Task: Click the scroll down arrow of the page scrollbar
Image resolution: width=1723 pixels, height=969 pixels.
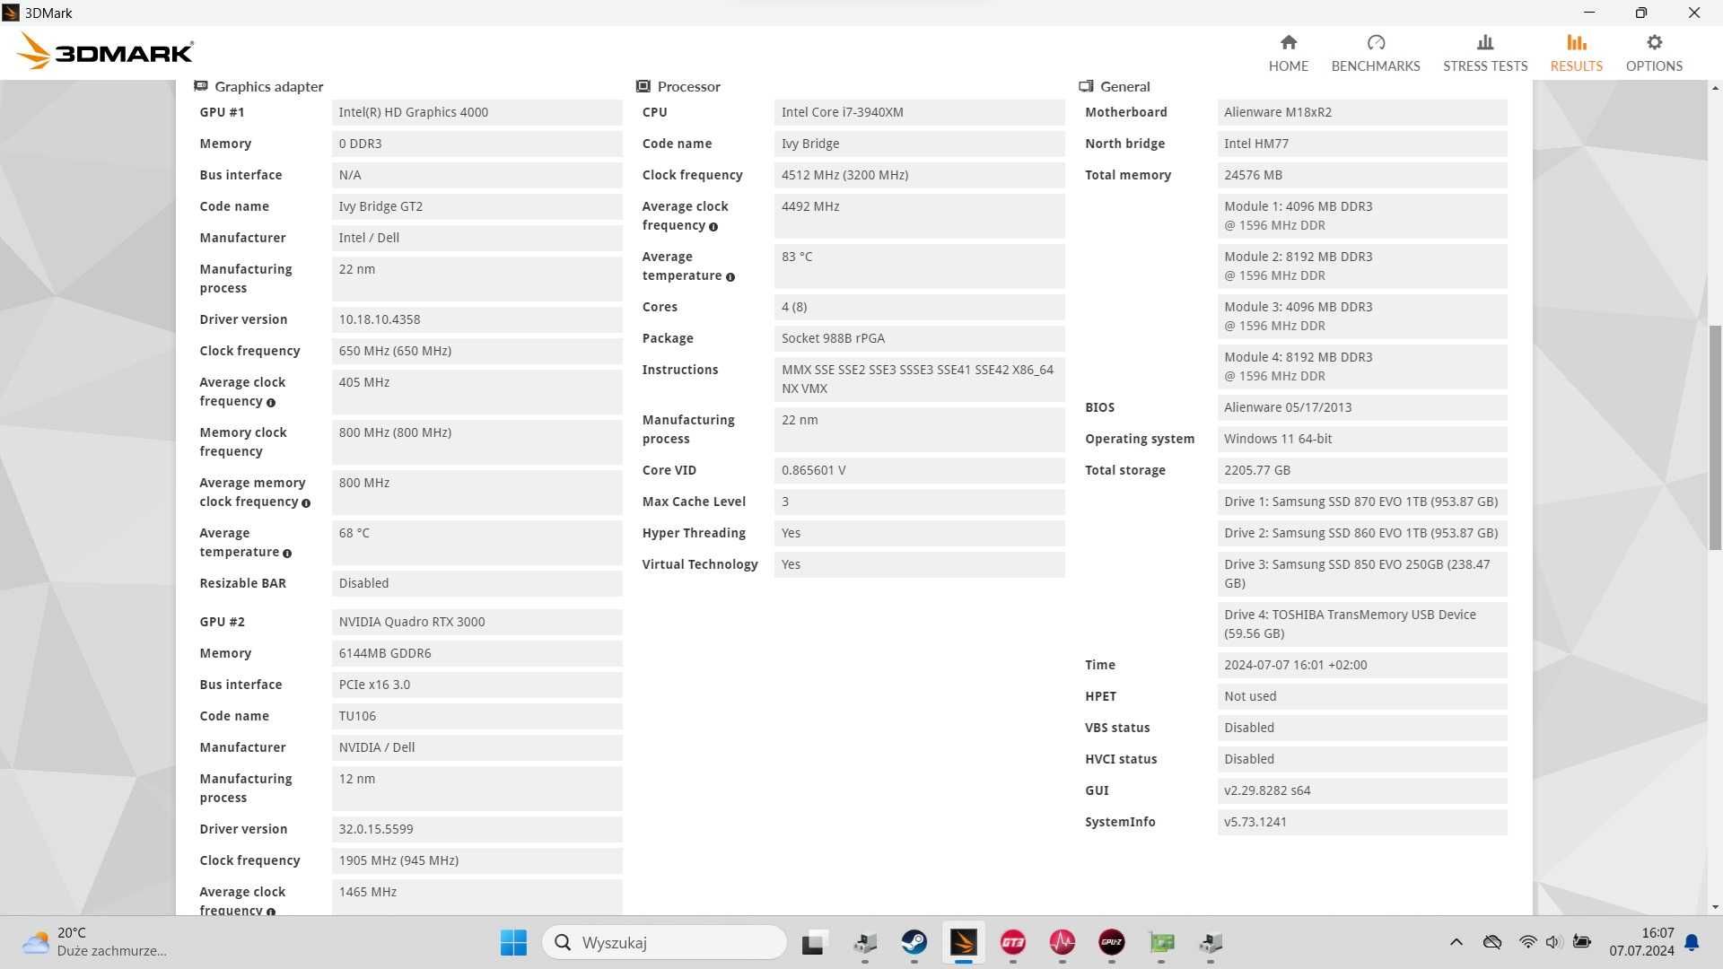Action: pos(1715,907)
